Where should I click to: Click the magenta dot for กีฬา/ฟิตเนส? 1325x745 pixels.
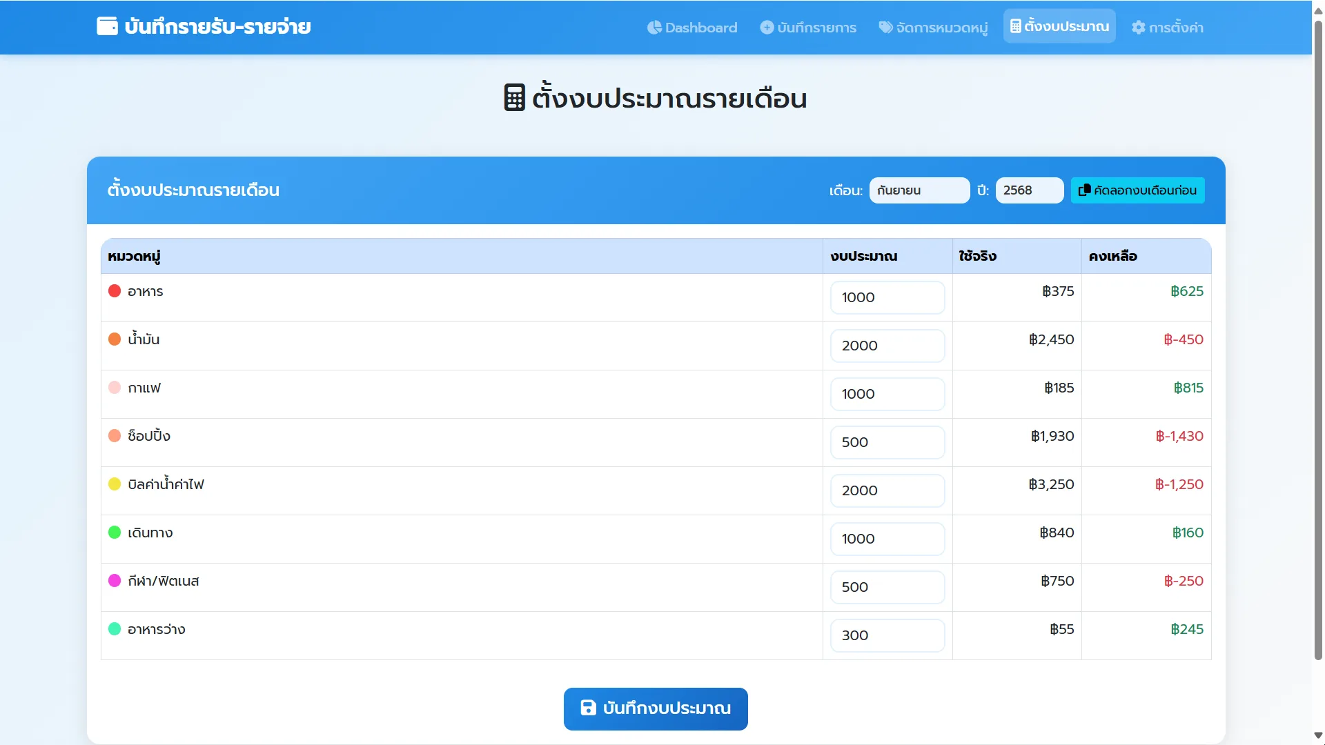[115, 581]
